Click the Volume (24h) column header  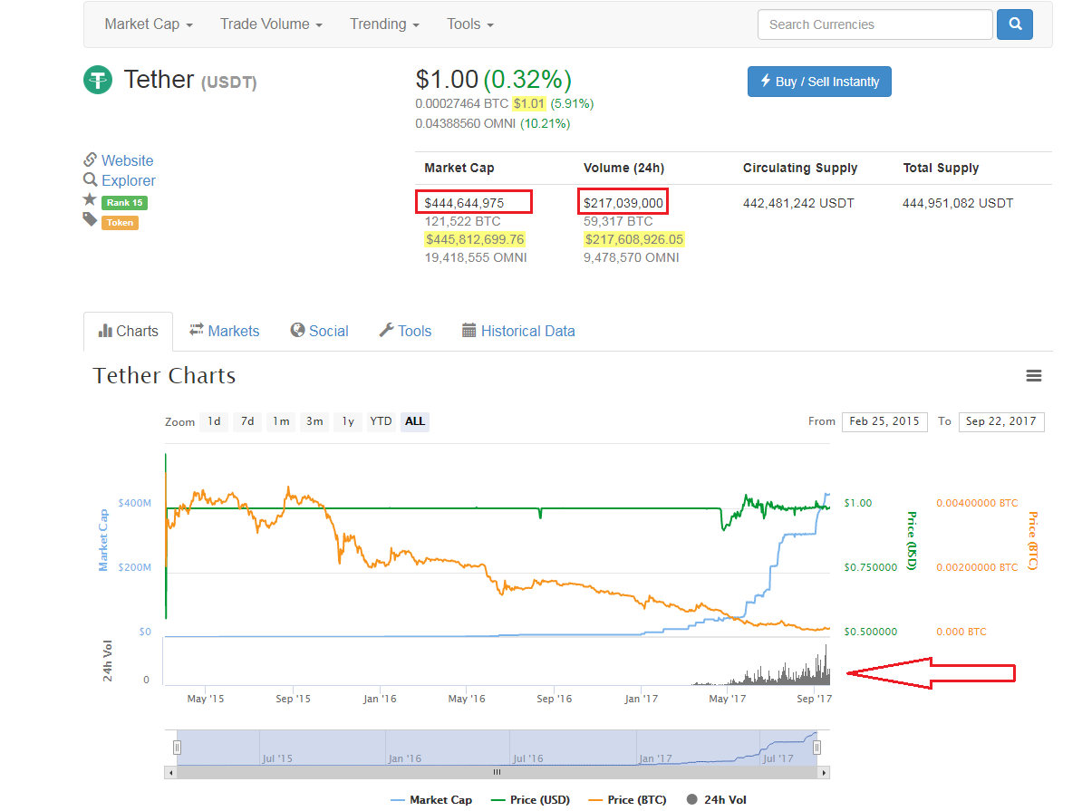pyautogui.click(x=623, y=168)
